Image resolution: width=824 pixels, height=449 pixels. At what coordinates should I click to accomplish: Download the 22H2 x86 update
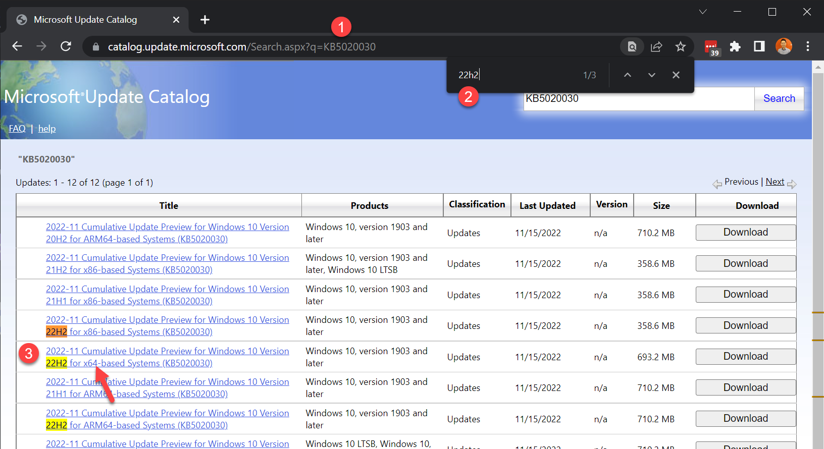click(746, 325)
